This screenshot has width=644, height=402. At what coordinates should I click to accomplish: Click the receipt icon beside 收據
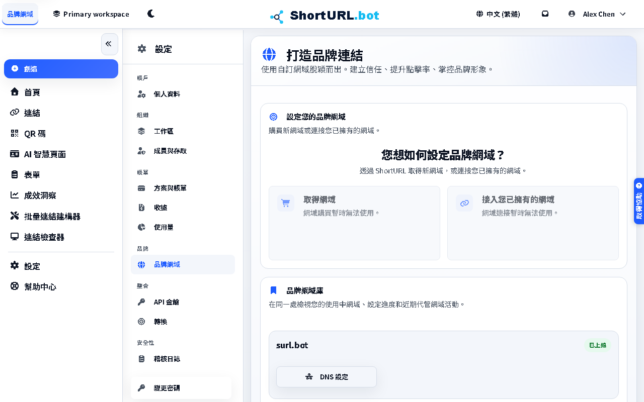point(141,208)
